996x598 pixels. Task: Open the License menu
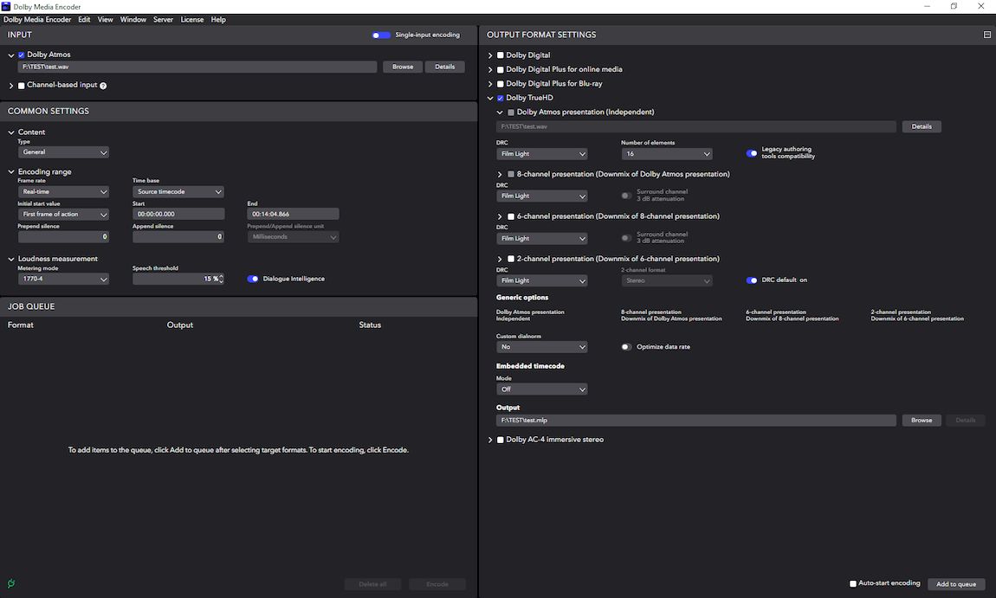coord(191,19)
